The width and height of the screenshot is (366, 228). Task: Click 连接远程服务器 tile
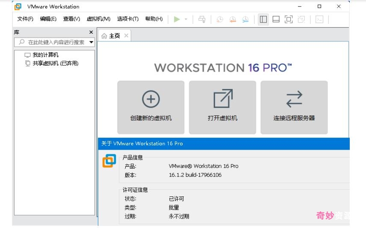coord(294,107)
